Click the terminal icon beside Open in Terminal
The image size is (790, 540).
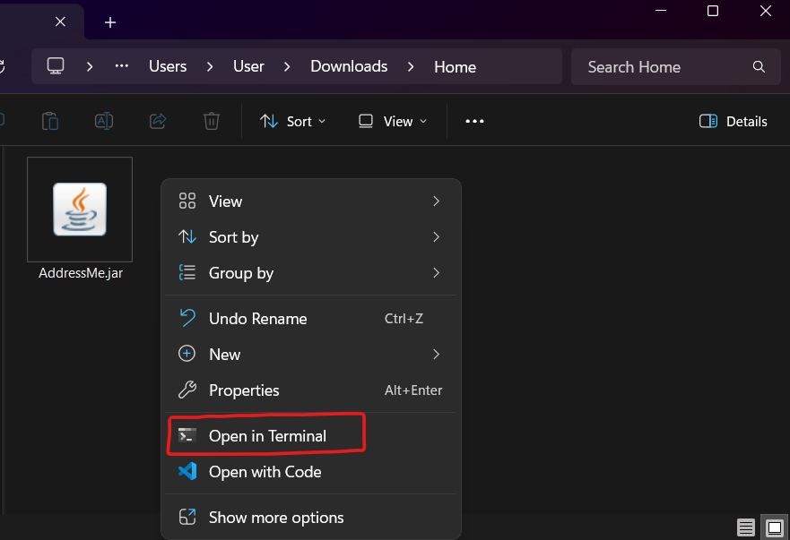pos(187,435)
